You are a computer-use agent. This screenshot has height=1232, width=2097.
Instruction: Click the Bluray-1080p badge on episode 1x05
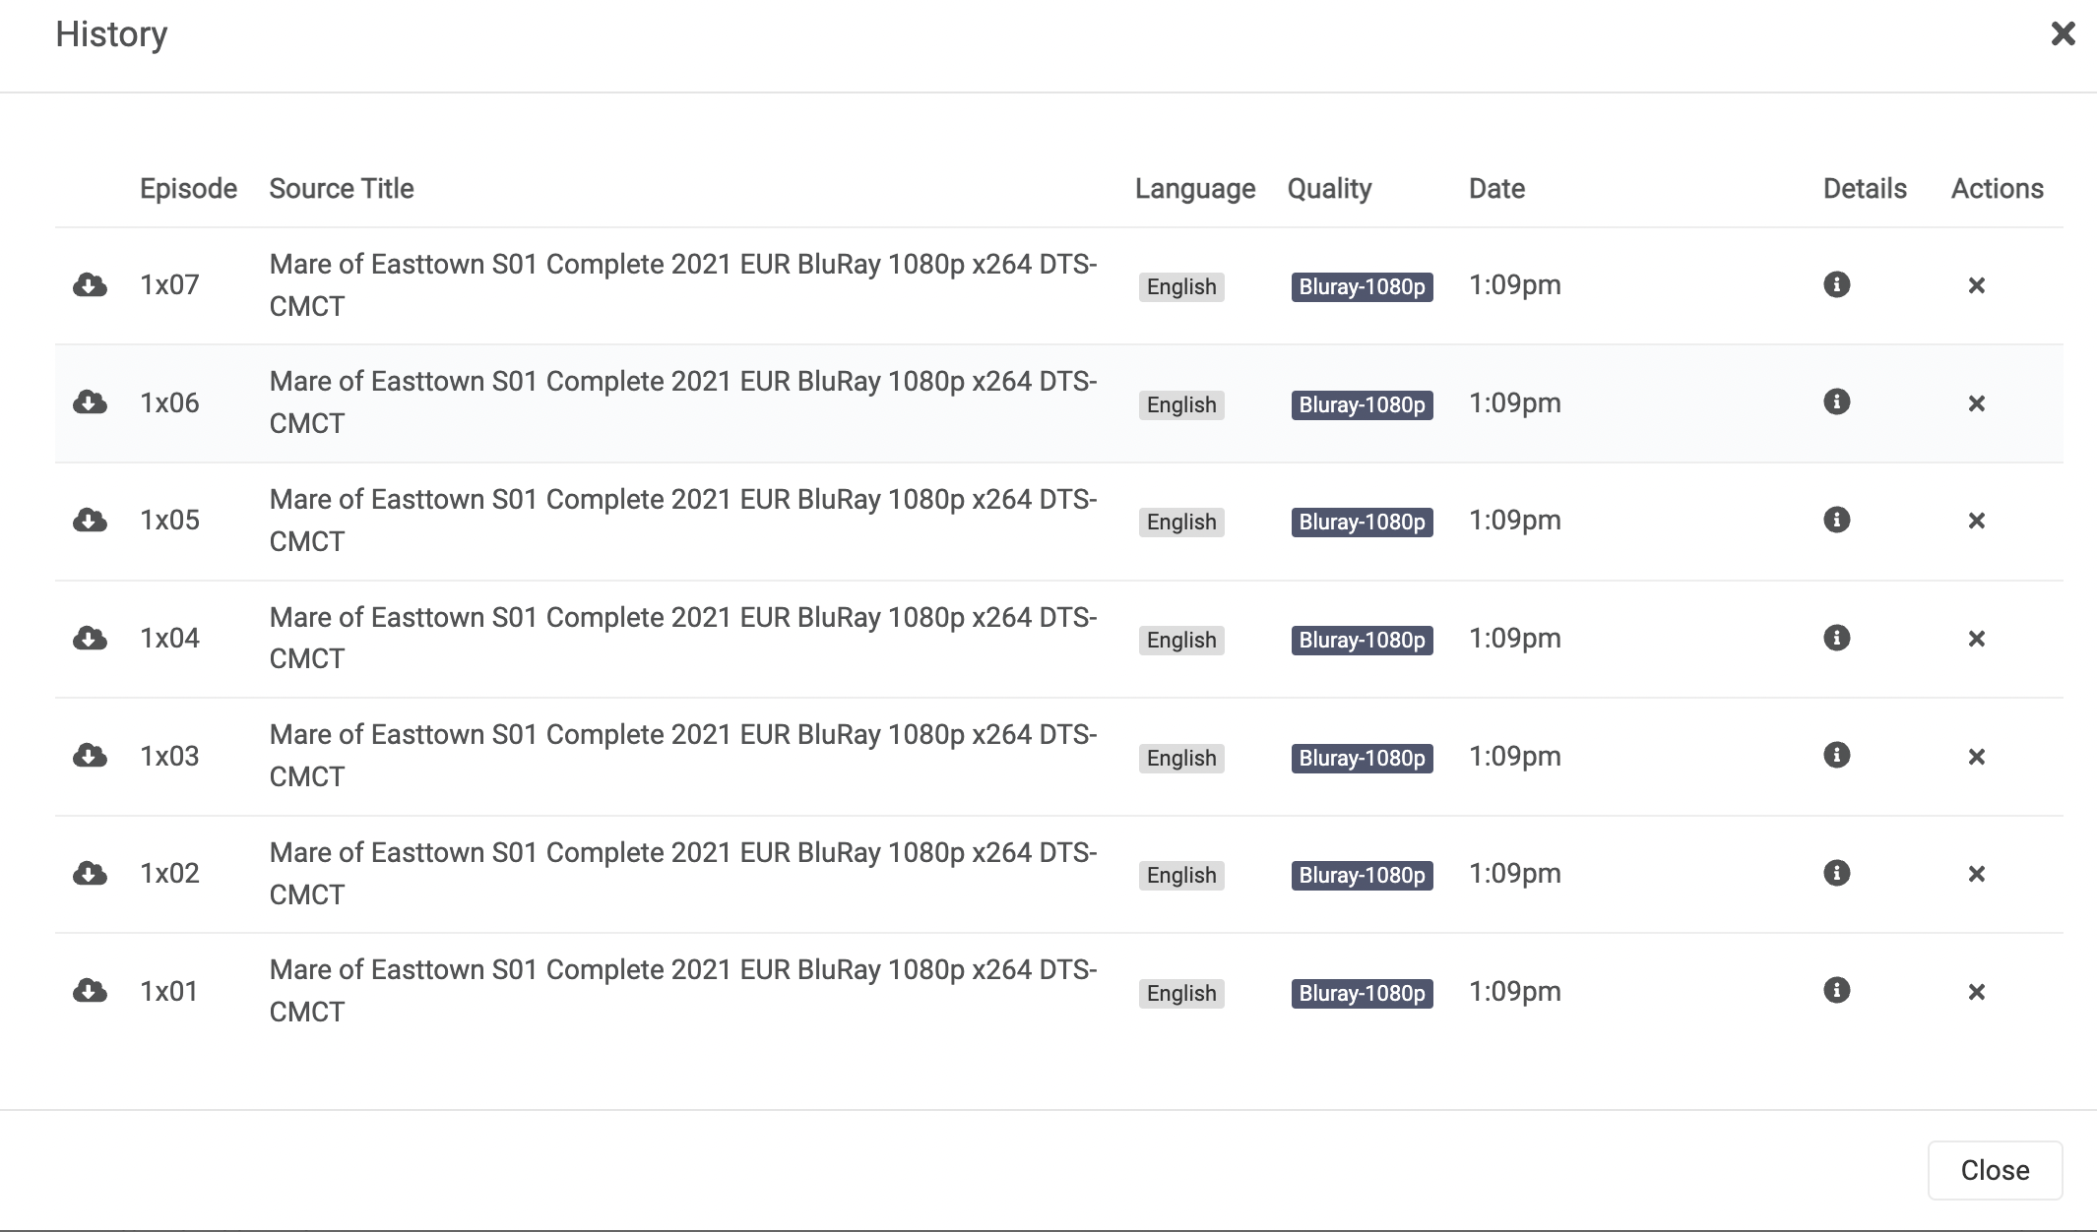point(1362,522)
